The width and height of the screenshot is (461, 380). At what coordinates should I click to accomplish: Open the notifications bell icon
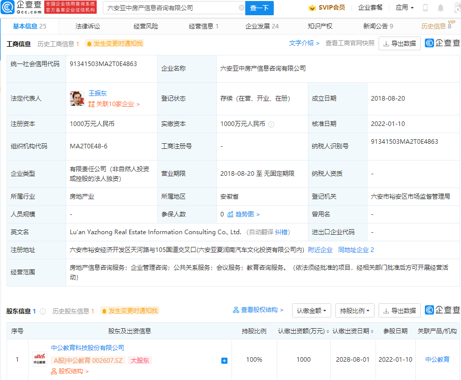pyautogui.click(x=441, y=8)
